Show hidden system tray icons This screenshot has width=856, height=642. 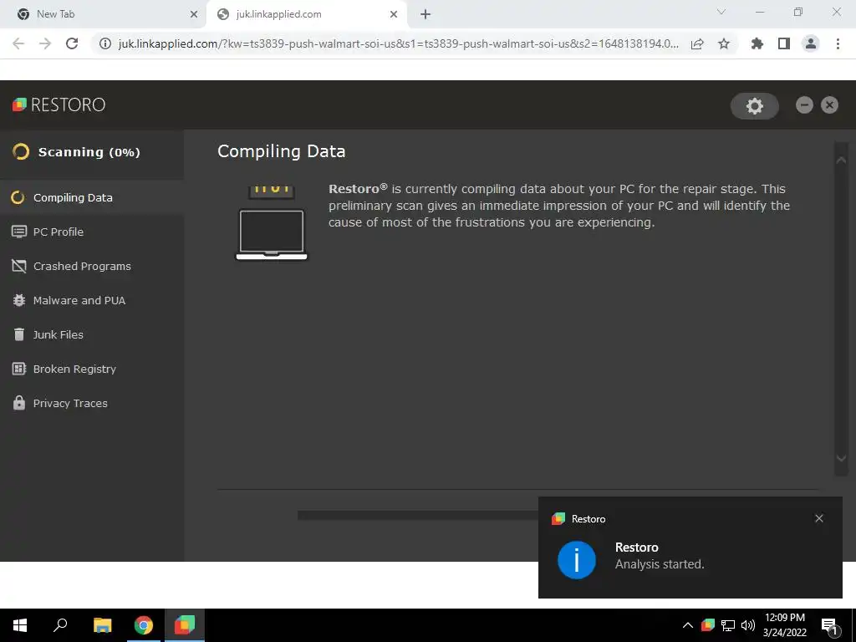tap(688, 625)
